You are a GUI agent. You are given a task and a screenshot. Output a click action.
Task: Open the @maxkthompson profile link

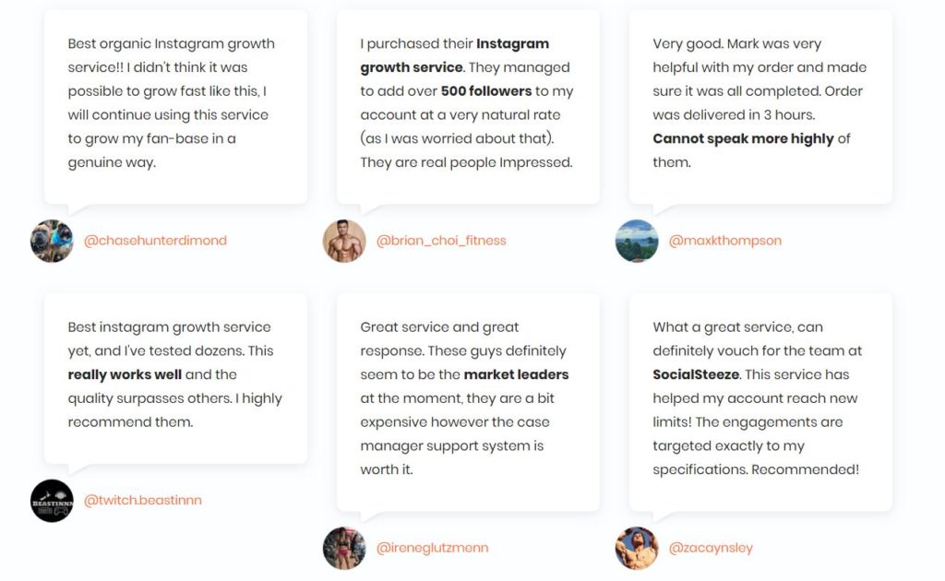[725, 241]
